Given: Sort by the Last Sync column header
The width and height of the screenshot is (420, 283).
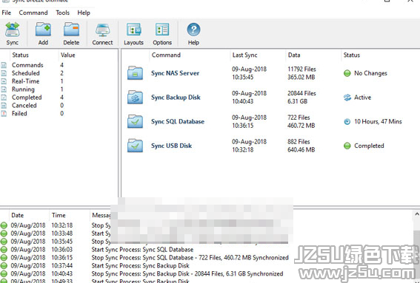Looking at the screenshot, I should (245, 55).
